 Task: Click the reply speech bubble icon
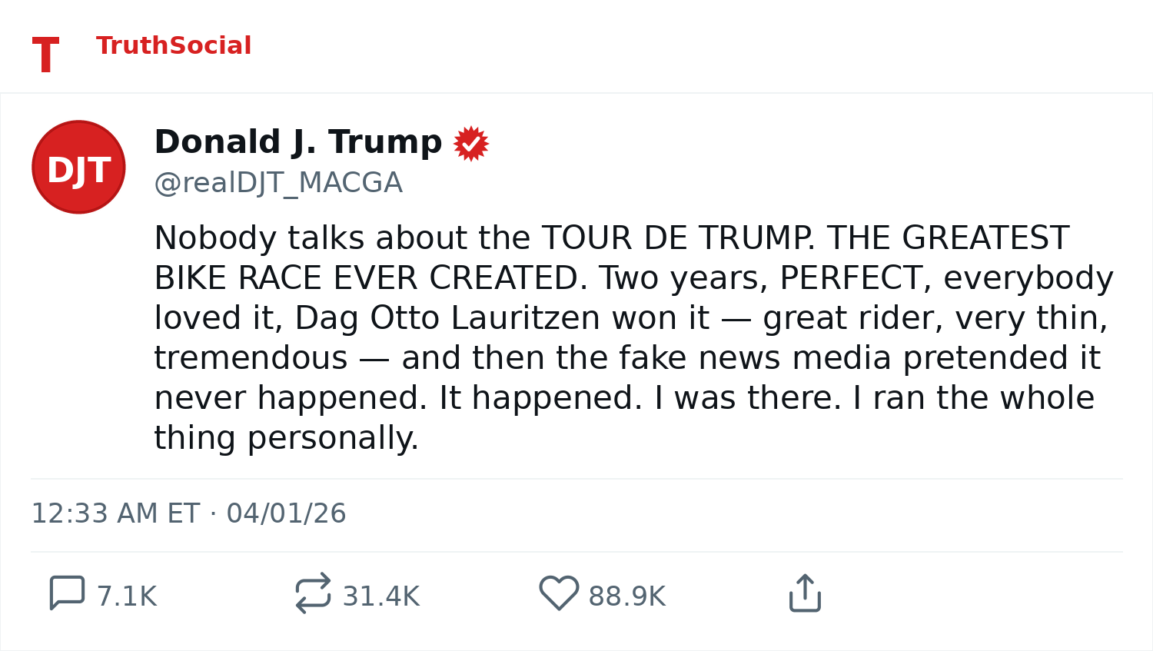pos(67,593)
